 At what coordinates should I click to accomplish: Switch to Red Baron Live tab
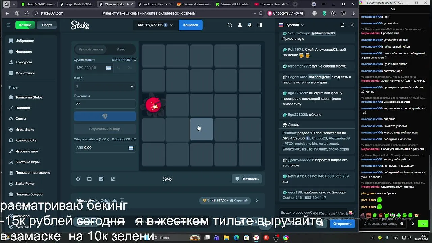(154, 4)
